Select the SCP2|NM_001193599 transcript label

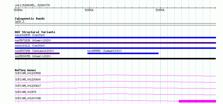(28, 73)
